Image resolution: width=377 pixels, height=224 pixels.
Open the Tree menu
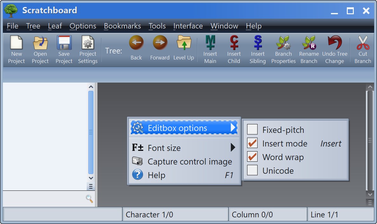click(33, 26)
